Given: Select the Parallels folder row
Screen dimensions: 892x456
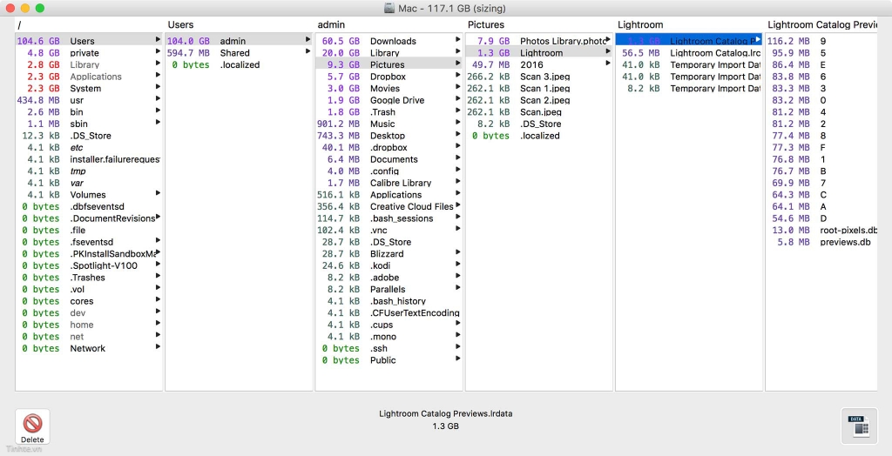Looking at the screenshot, I should pyautogui.click(x=389, y=290).
